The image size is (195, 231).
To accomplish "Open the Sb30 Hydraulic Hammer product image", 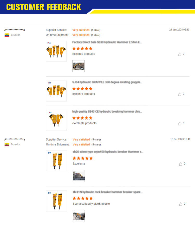I will (56, 51).
